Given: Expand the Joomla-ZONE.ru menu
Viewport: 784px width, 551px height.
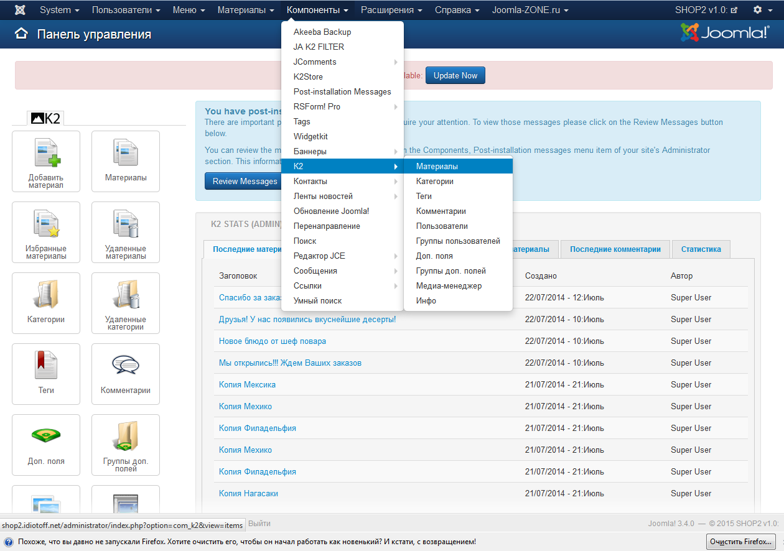Looking at the screenshot, I should (x=530, y=10).
